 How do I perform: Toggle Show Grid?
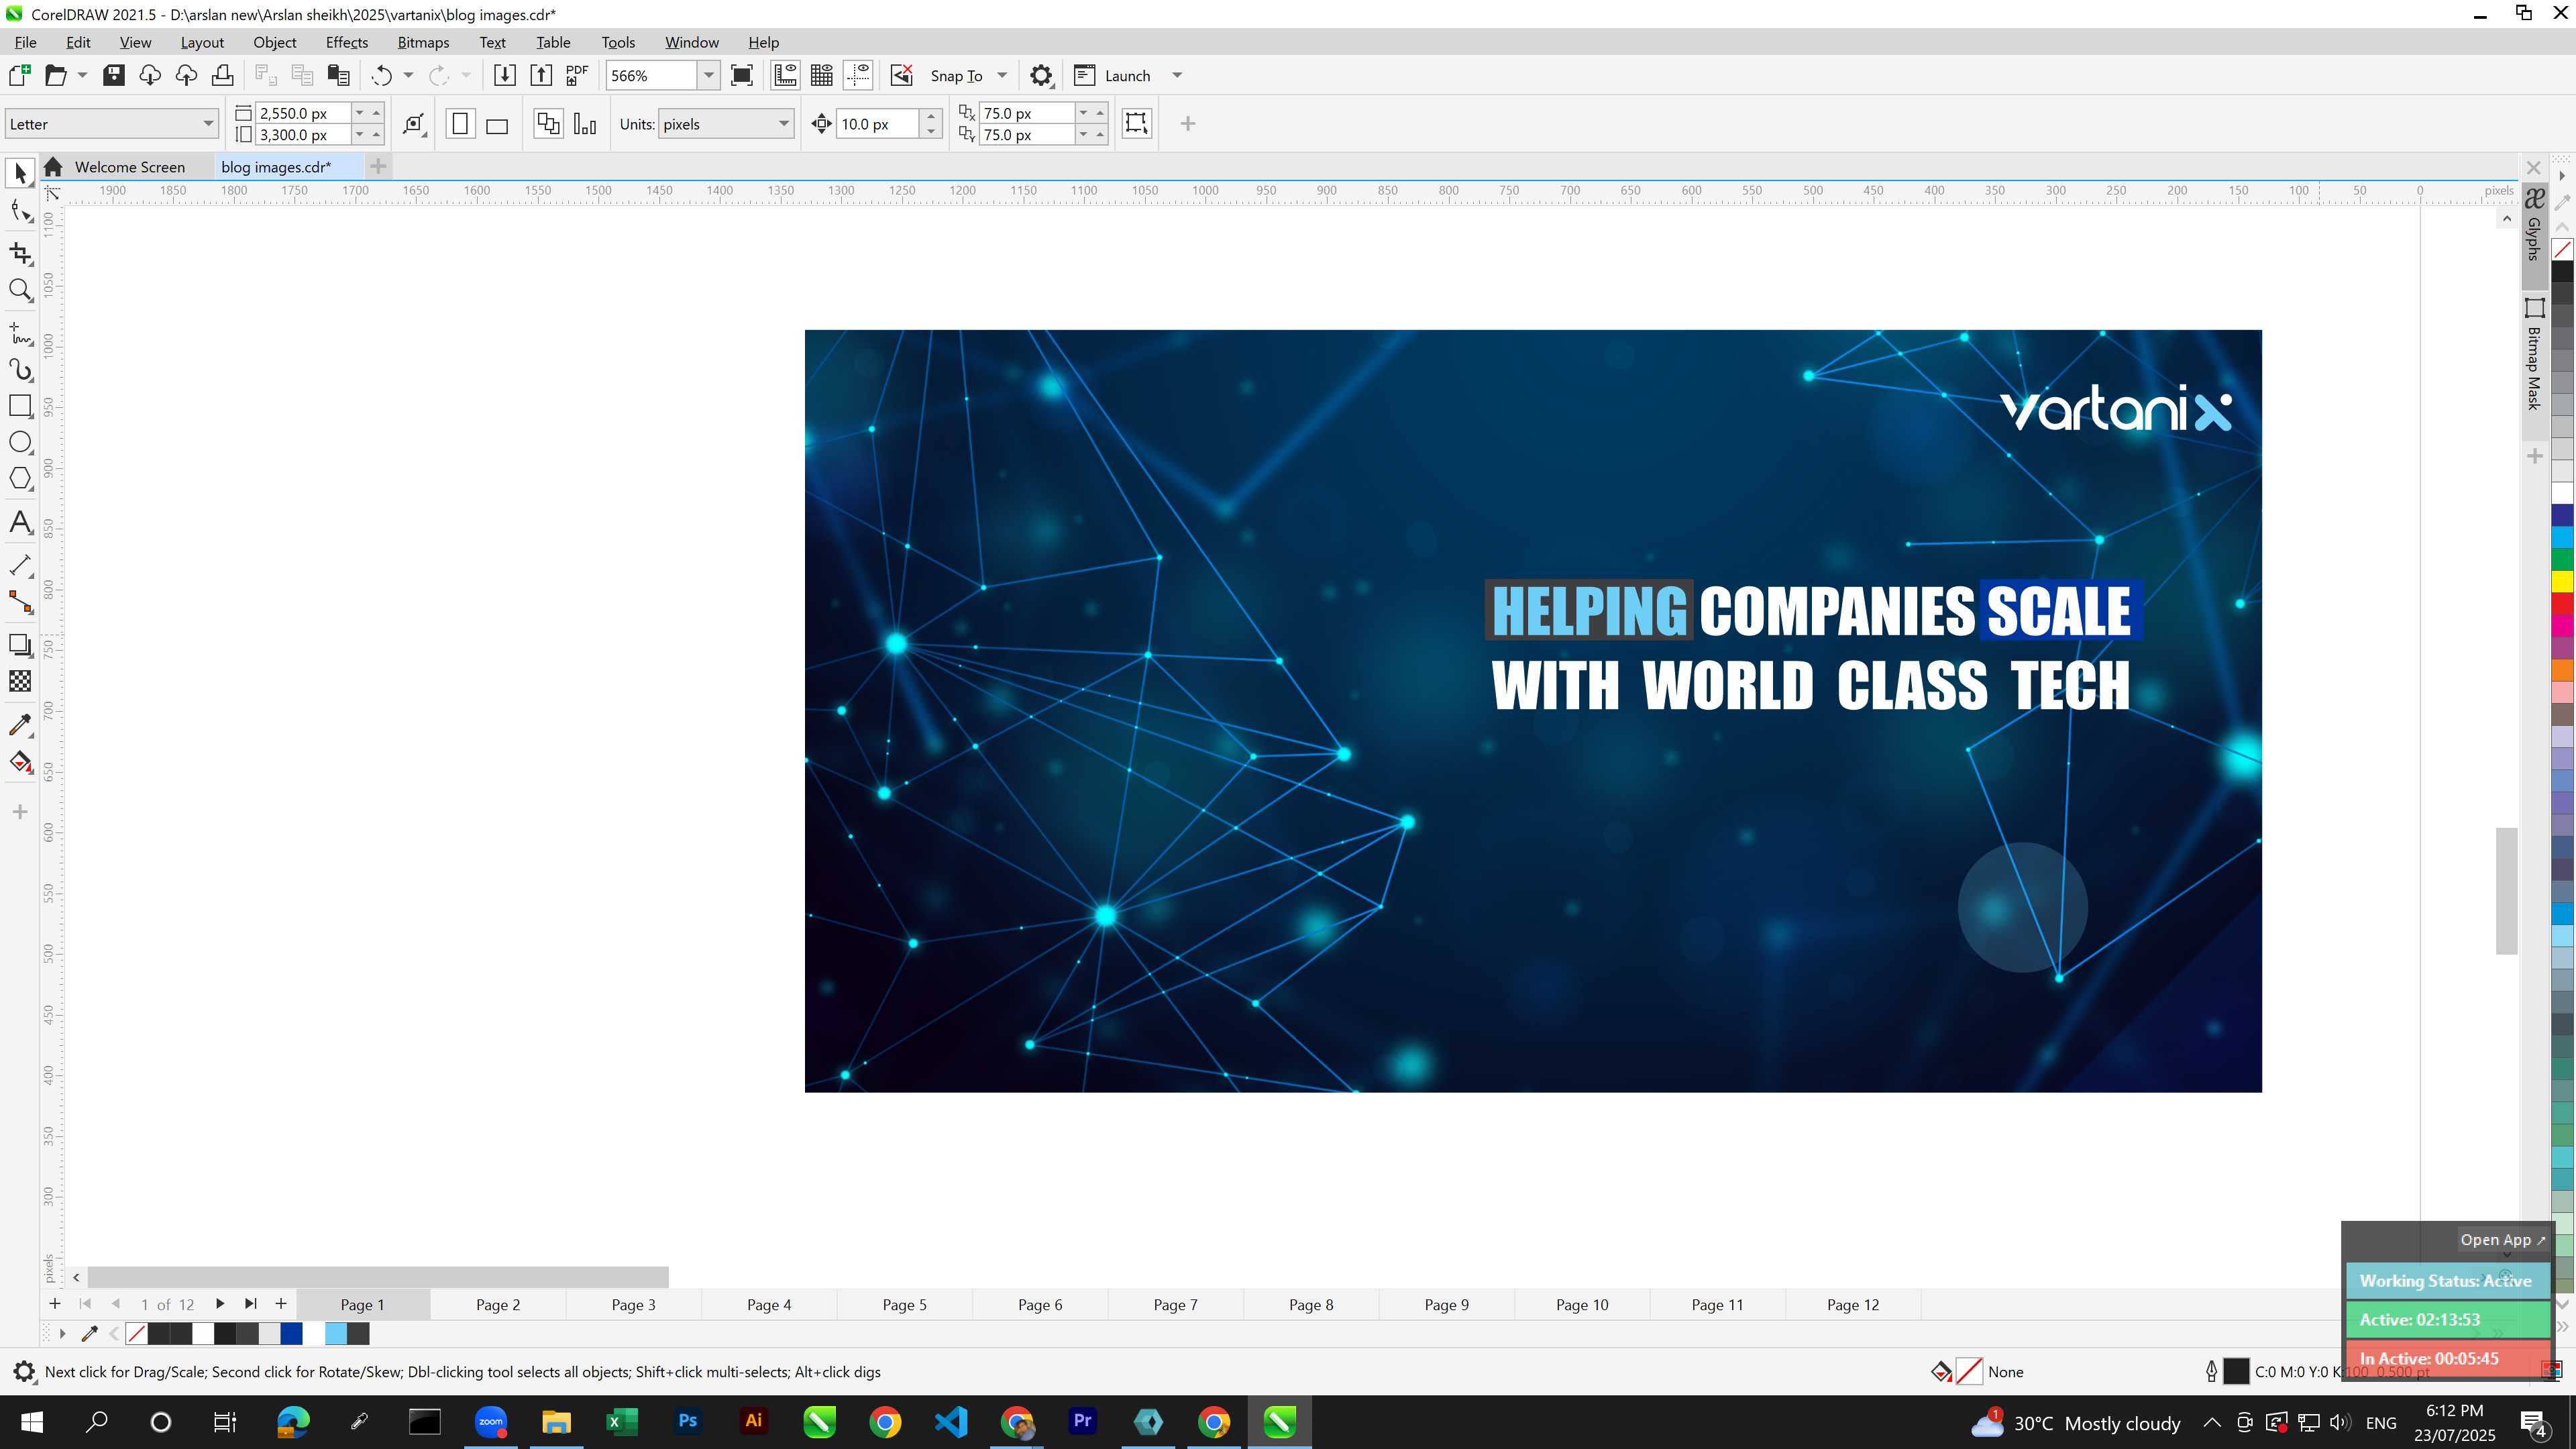[x=822, y=75]
